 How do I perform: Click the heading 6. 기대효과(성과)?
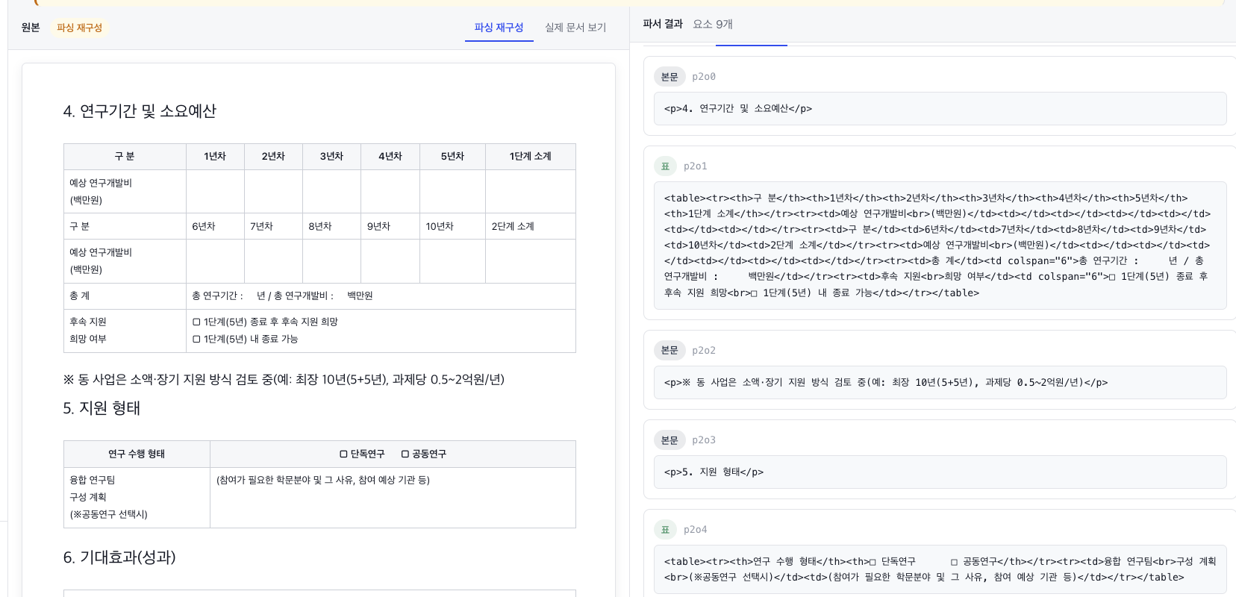[119, 557]
